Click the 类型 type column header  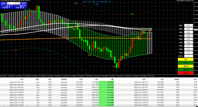click(x=37, y=79)
